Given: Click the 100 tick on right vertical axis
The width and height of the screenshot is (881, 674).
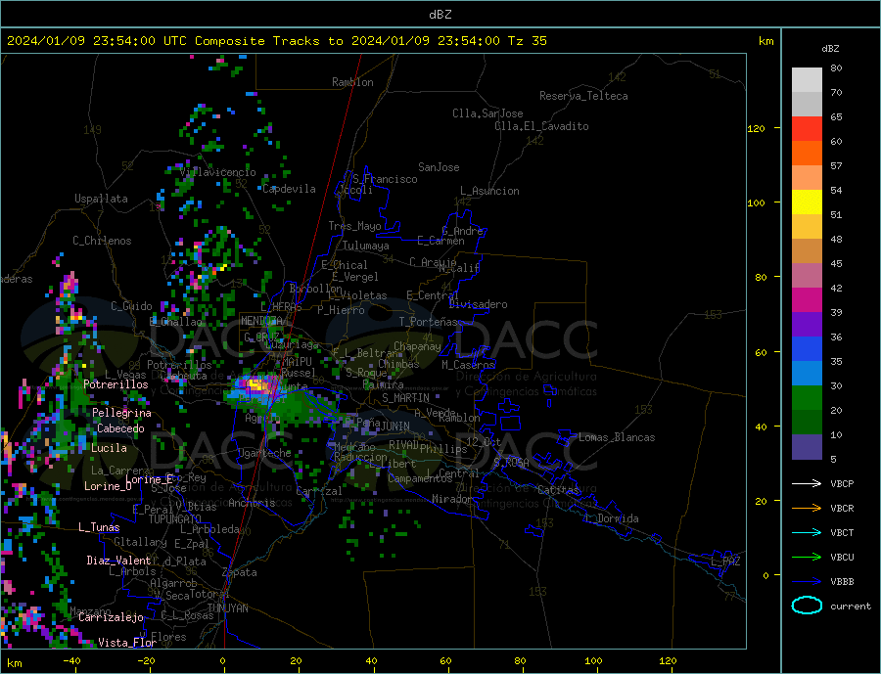Looking at the screenshot, I should pyautogui.click(x=756, y=202).
